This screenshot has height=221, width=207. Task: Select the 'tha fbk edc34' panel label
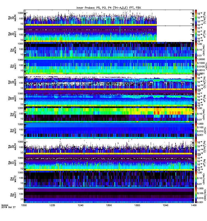(13, 50)
